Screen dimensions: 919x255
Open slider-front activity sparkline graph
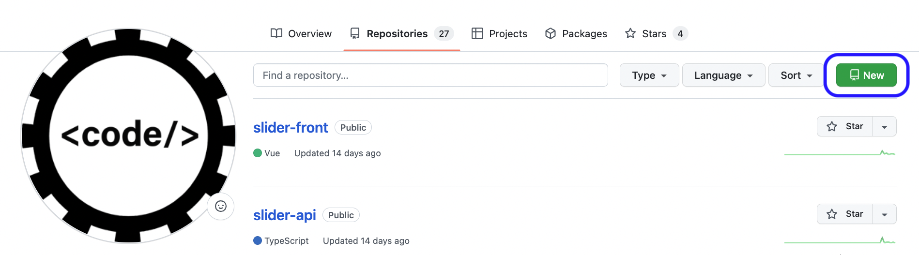840,153
